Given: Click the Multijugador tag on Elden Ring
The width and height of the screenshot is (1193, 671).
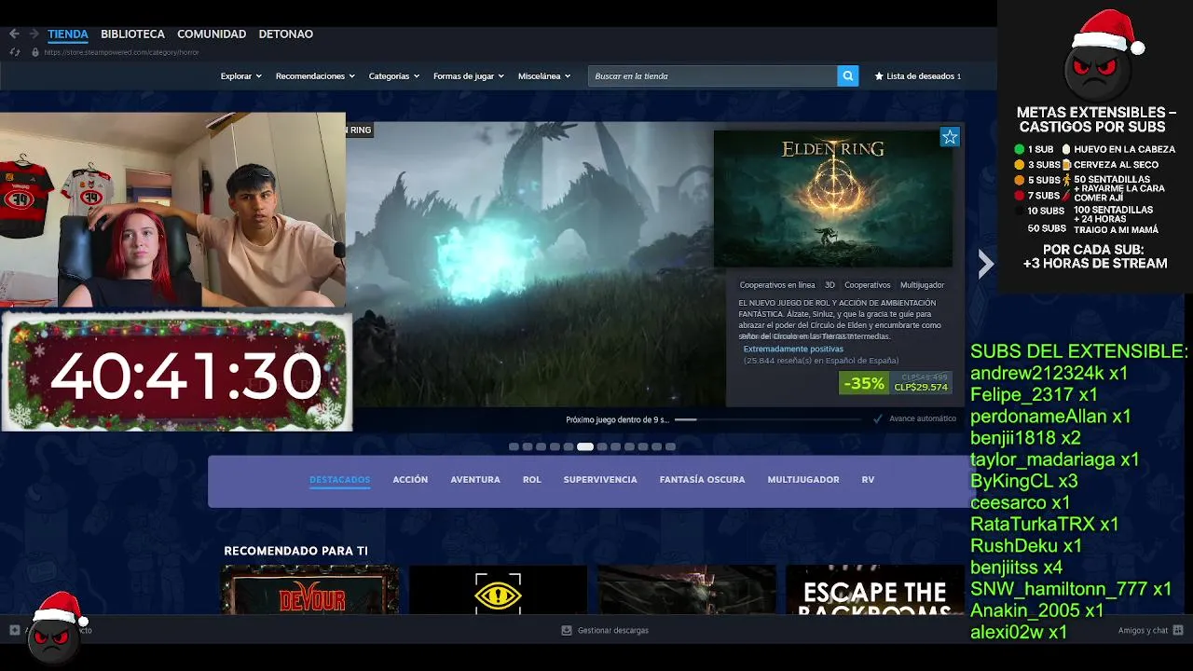Looking at the screenshot, I should tap(923, 285).
